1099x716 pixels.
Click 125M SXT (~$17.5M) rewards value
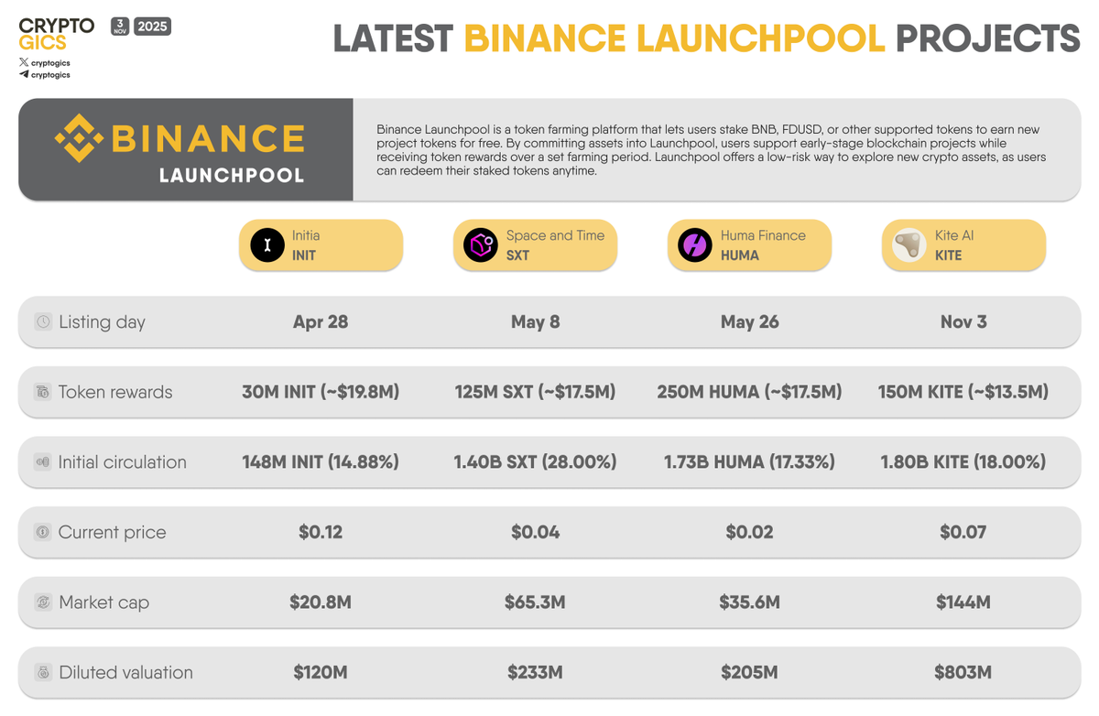(x=535, y=392)
